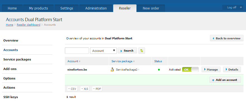Screen dimensions: 246x104
Task: Sort by Service package column arrows
Action: (134, 61)
